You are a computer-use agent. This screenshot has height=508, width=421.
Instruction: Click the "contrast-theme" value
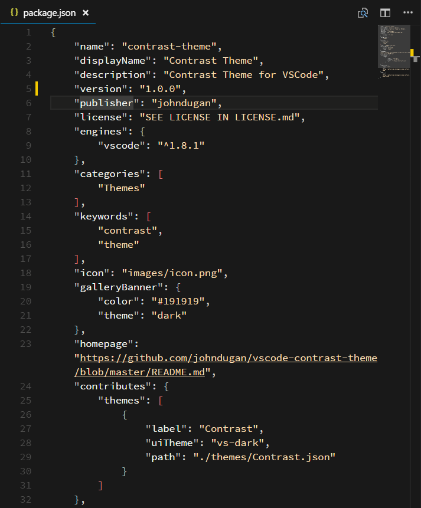pyautogui.click(x=169, y=47)
